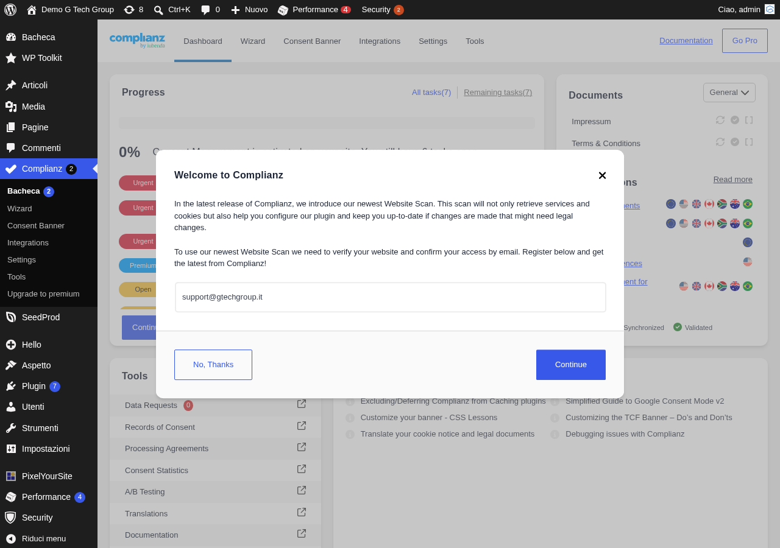Screen dimensions: 780x548
Task: Switch to Consent Banner tab
Action: [312, 41]
